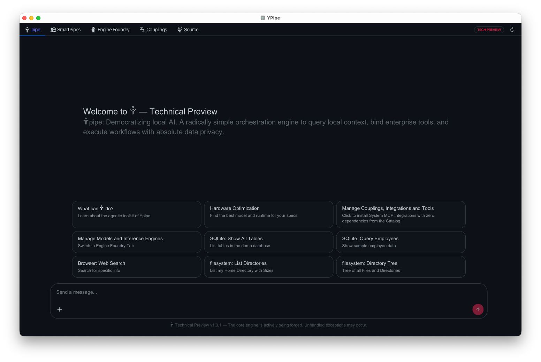
Task: Click the Ypipe logo in the welcome heading
Action: point(133,111)
